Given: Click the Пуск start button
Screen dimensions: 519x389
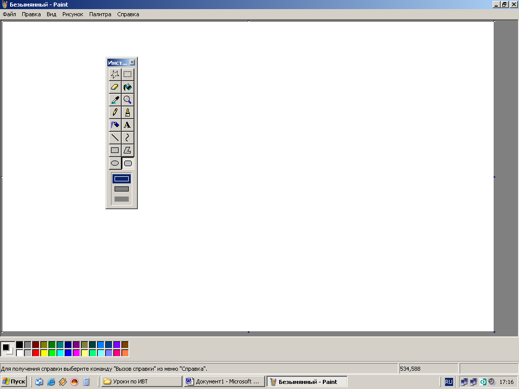Looking at the screenshot, I should pos(14,381).
